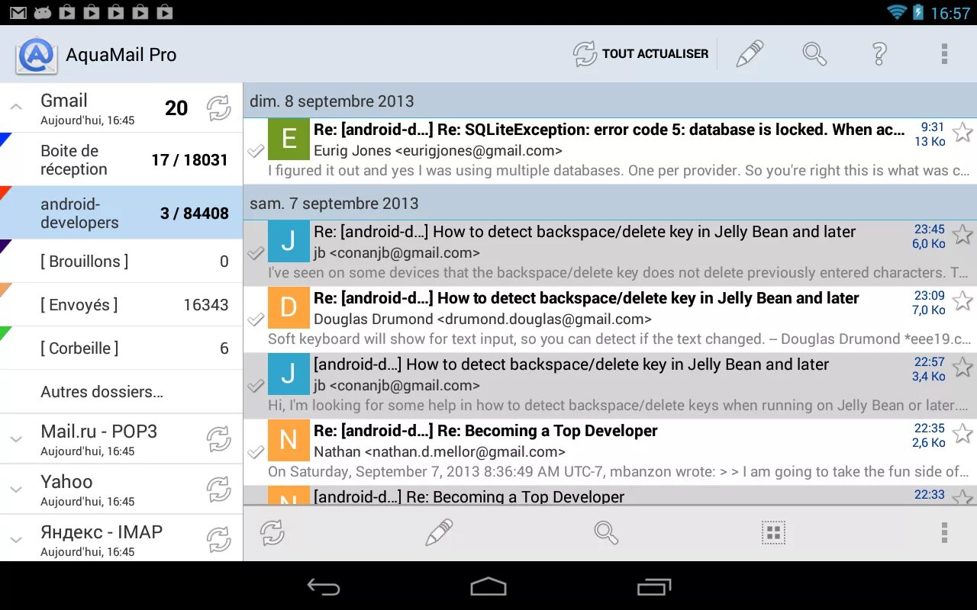This screenshot has height=610, width=977.
Task: Tap the Android head notification in status bar
Action: coord(43,12)
